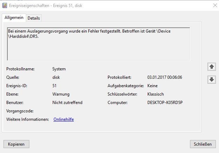219x153 pixels.
Task: Show next event with down arrow
Action: (212, 79)
